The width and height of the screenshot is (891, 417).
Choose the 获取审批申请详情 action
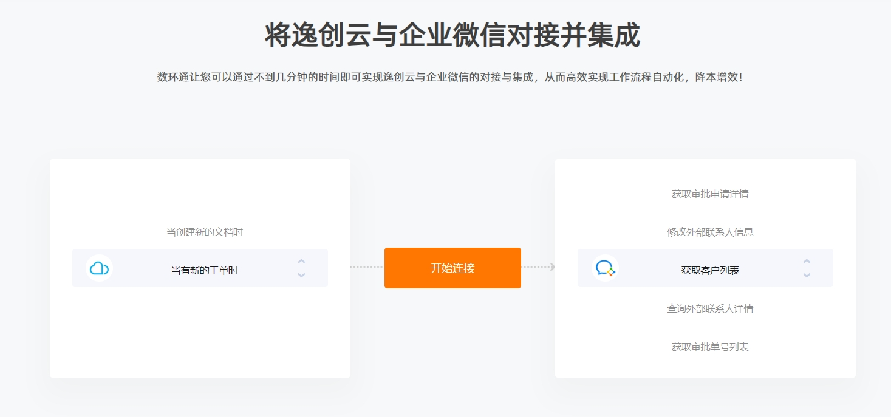(710, 194)
